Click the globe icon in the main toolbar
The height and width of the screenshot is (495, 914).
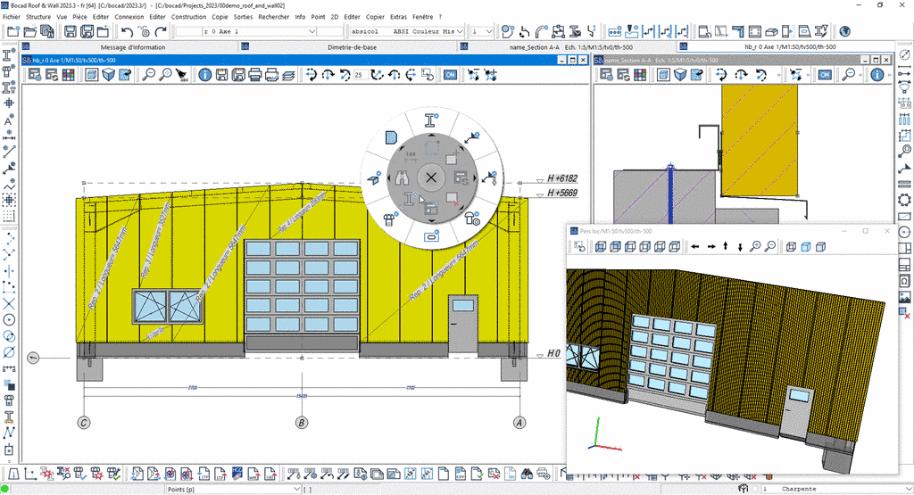pos(843,31)
